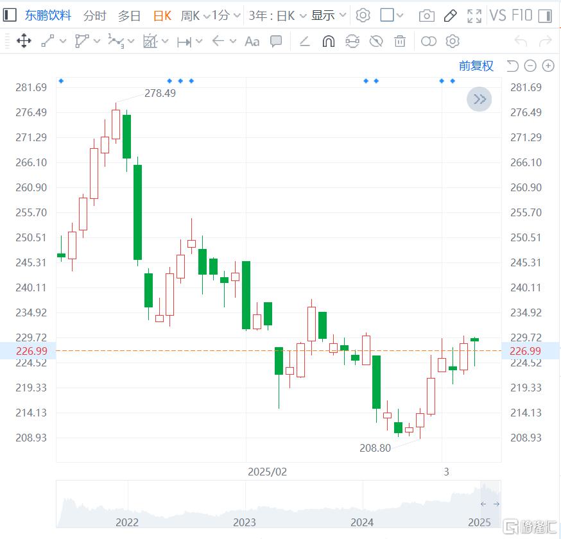The height and width of the screenshot is (539, 561).
Task: Click the double-arrow expand button on chart
Action: click(x=479, y=99)
